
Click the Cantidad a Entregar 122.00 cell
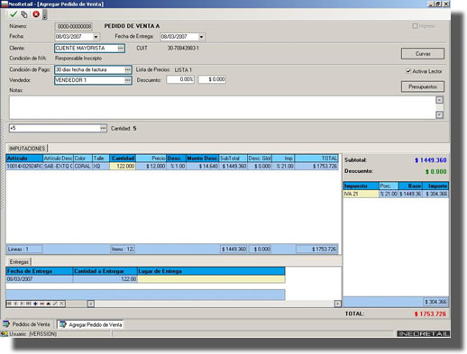tap(105, 279)
